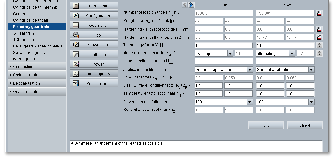This screenshot has height=157, width=334.
Task: Toggle lock for Number of load changes
Action: coord(319,13)
